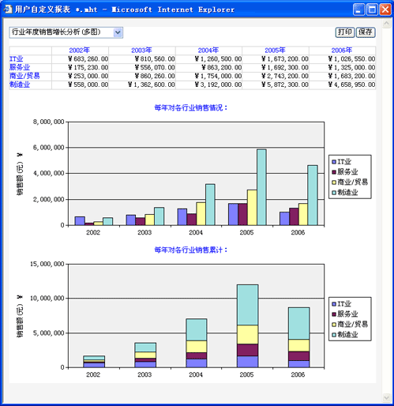Click IT业 legend swatch in top chart
The height and width of the screenshot is (406, 394).
tap(334, 162)
